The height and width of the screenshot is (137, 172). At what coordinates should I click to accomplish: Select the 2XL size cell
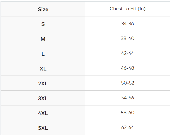(43, 83)
